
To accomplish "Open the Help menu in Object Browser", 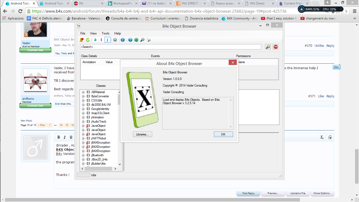I will pyautogui.click(x=117, y=33).
